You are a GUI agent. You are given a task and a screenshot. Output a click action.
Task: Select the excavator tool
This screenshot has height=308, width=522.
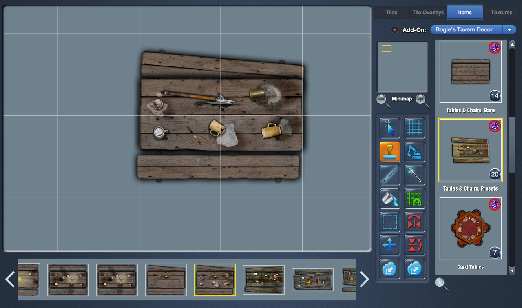(x=414, y=152)
